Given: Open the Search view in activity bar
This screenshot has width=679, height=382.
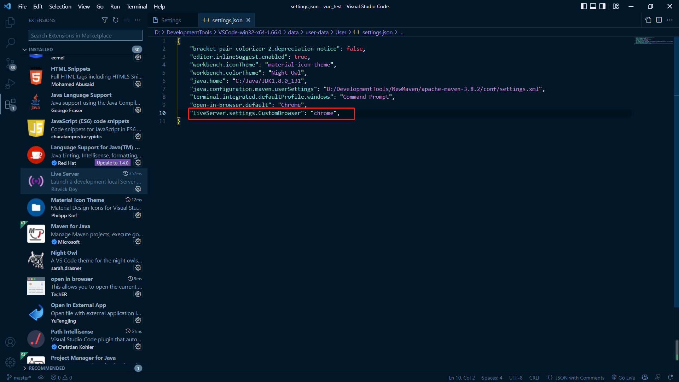Looking at the screenshot, I should click(10, 43).
